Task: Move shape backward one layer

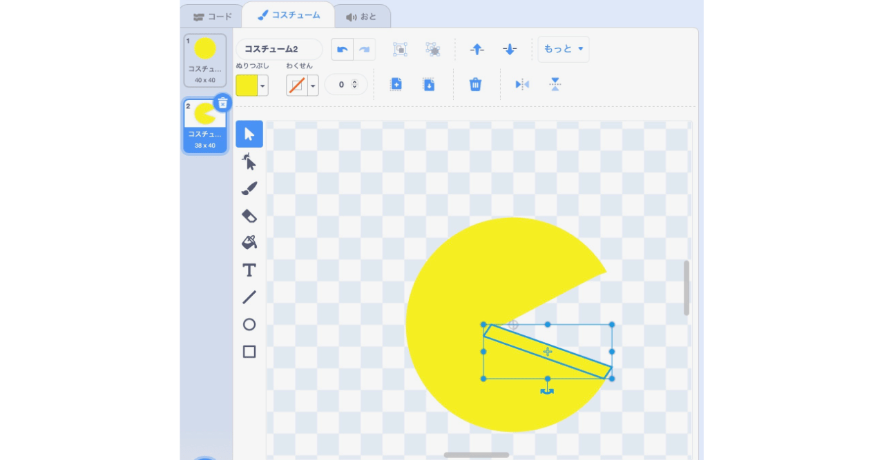Action: point(510,49)
